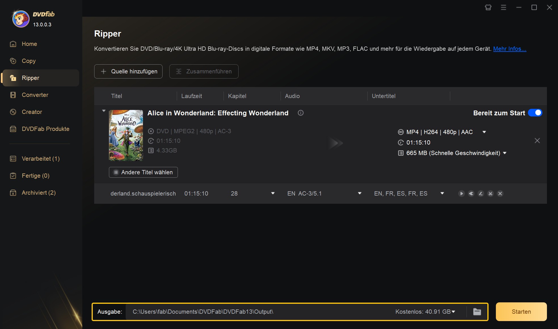
Task: Click the disc icon beside the MP4 profile
Action: coord(401,132)
